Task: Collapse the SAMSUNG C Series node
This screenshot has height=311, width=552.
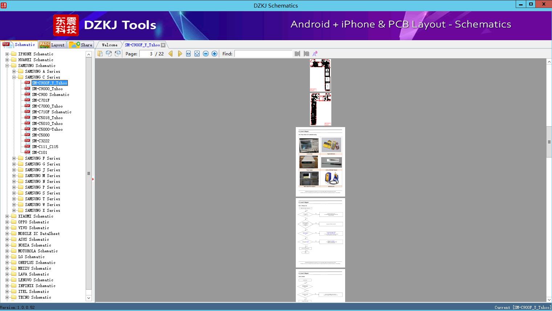Action: pos(14,77)
